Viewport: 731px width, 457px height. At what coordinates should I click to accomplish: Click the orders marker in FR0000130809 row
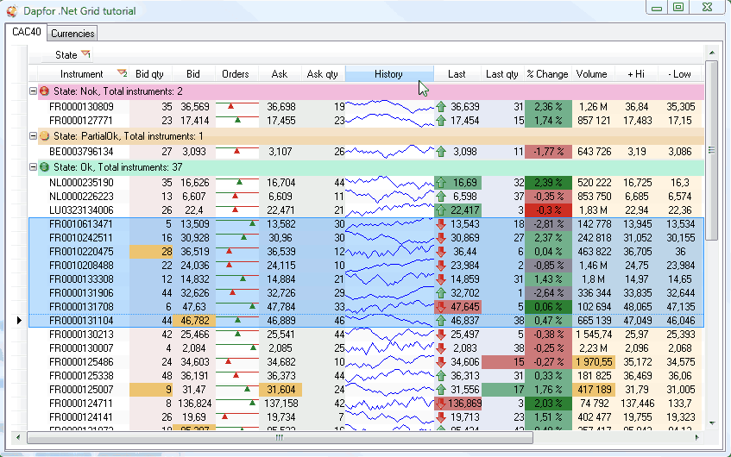(x=230, y=107)
